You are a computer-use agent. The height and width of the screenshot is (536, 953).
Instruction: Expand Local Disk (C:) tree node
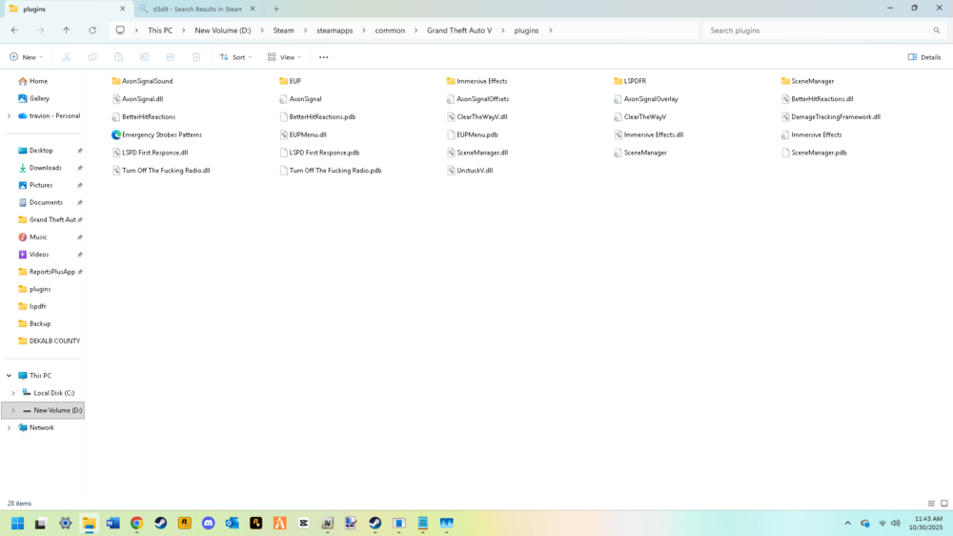click(x=13, y=394)
